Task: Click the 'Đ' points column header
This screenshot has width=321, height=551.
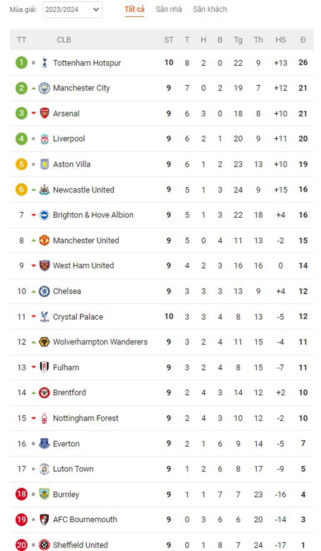Action: click(303, 40)
